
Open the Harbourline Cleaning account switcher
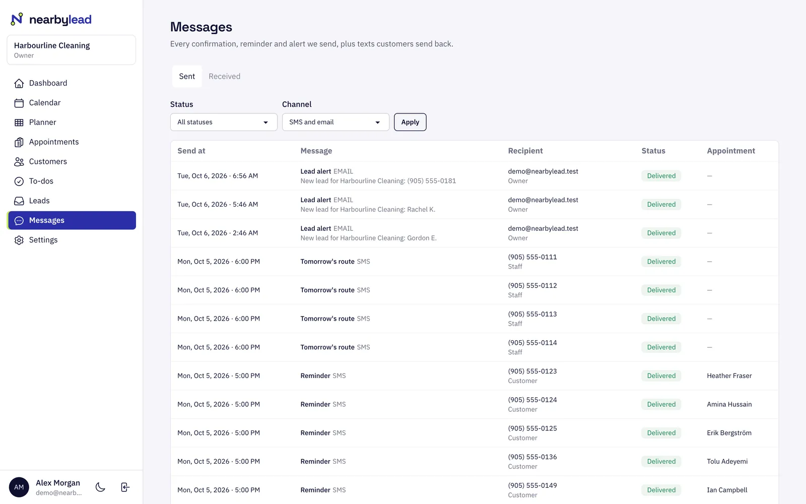tap(72, 50)
